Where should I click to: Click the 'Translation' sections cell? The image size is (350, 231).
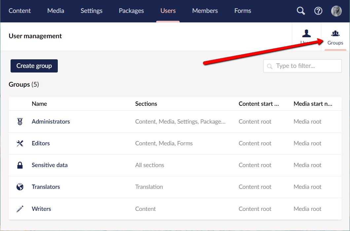coord(149,187)
